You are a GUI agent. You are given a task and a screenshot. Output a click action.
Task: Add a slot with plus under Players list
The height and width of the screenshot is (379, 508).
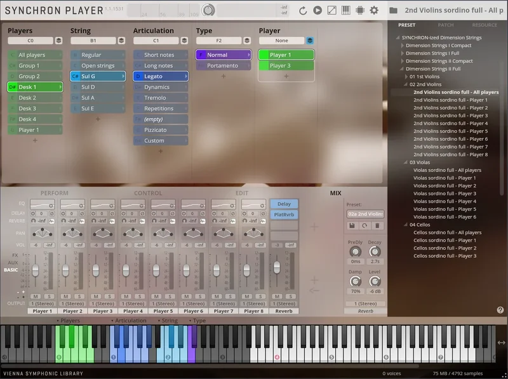(35, 140)
